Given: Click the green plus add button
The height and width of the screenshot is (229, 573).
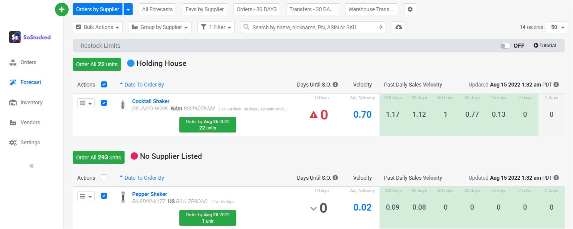Looking at the screenshot, I should (x=62, y=9).
